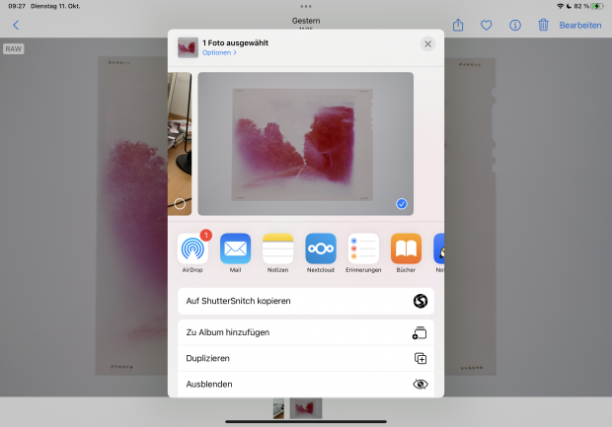This screenshot has height=427, width=612.
Task: Go back using the left chevron
Action: [x=15, y=25]
